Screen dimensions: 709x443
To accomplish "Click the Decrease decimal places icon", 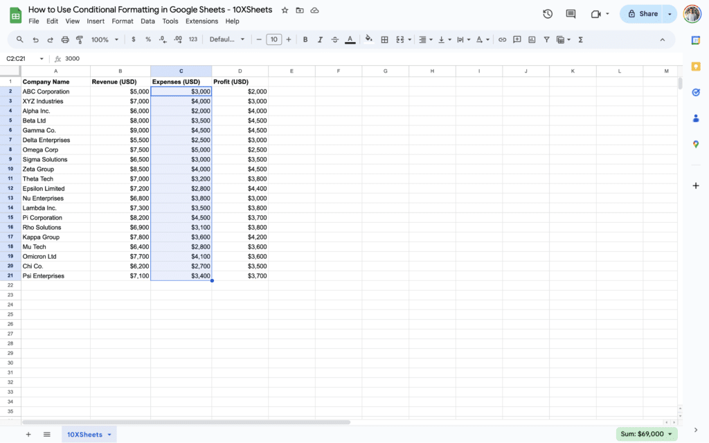I will (x=162, y=39).
